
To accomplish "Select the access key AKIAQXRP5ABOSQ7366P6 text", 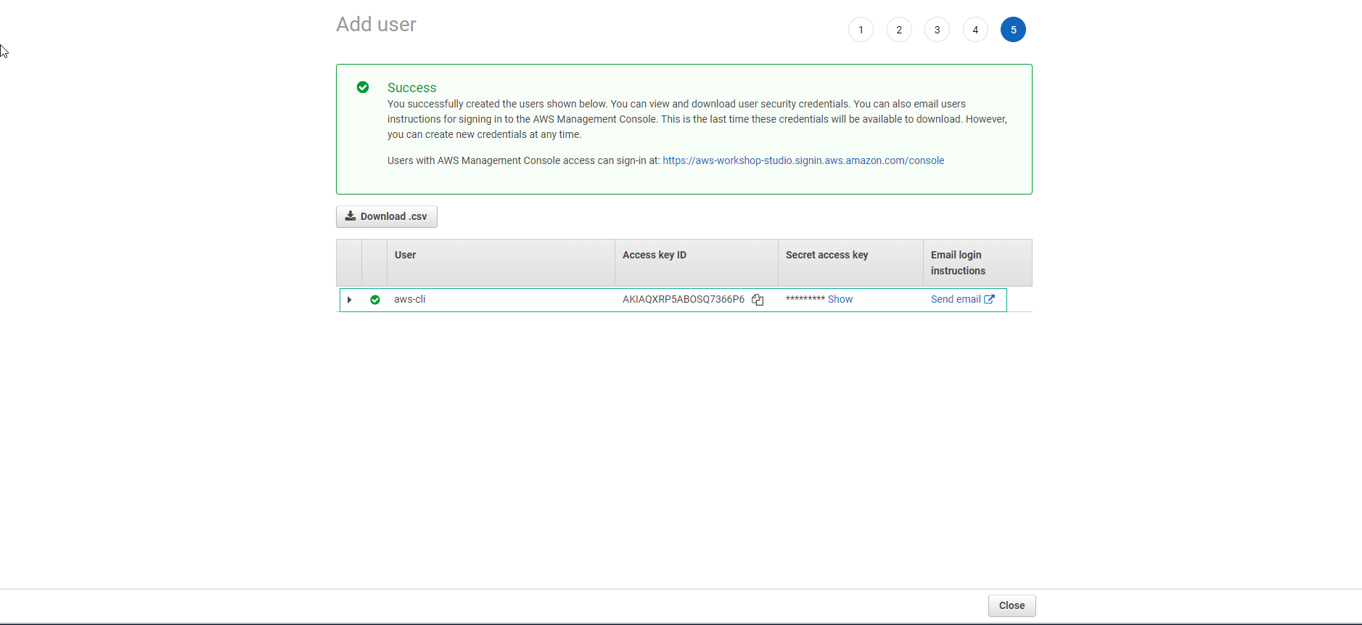I will [x=684, y=299].
